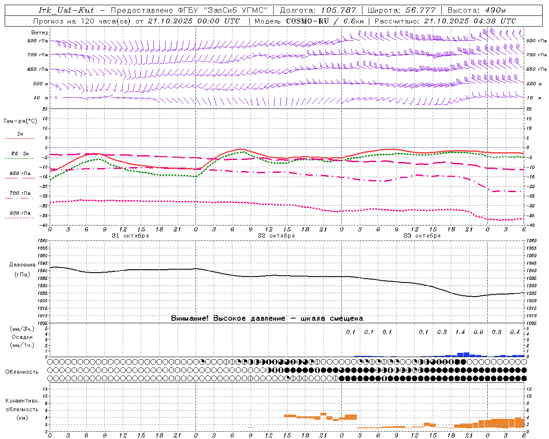The height and width of the screenshot is (439, 549).
Task: Click the elevation text Высота: 490м
Action: pyautogui.click(x=477, y=10)
